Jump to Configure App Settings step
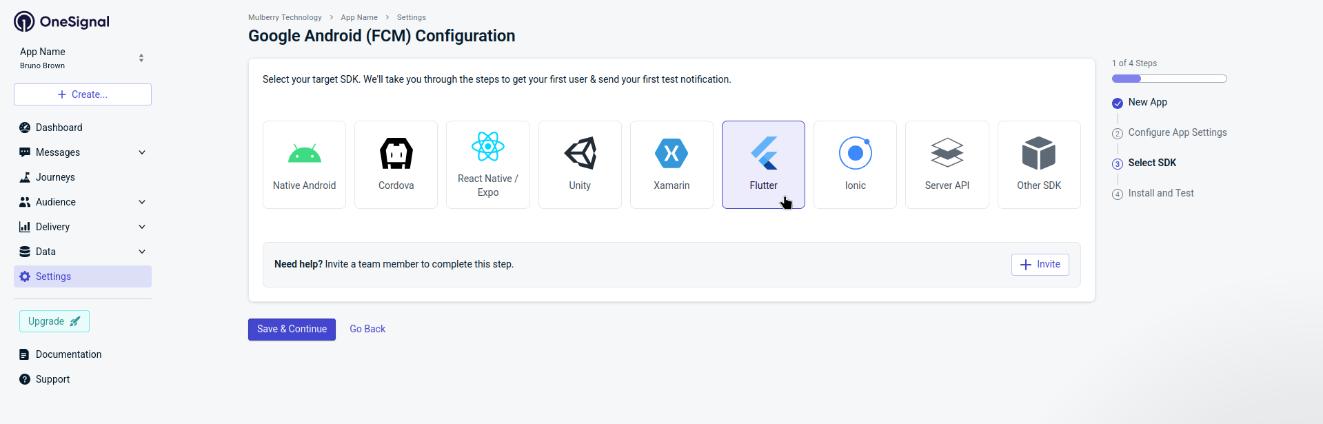This screenshot has width=1323, height=424. [x=1178, y=132]
